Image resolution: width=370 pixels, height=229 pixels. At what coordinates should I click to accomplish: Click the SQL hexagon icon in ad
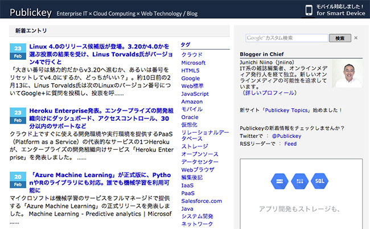tap(320, 181)
